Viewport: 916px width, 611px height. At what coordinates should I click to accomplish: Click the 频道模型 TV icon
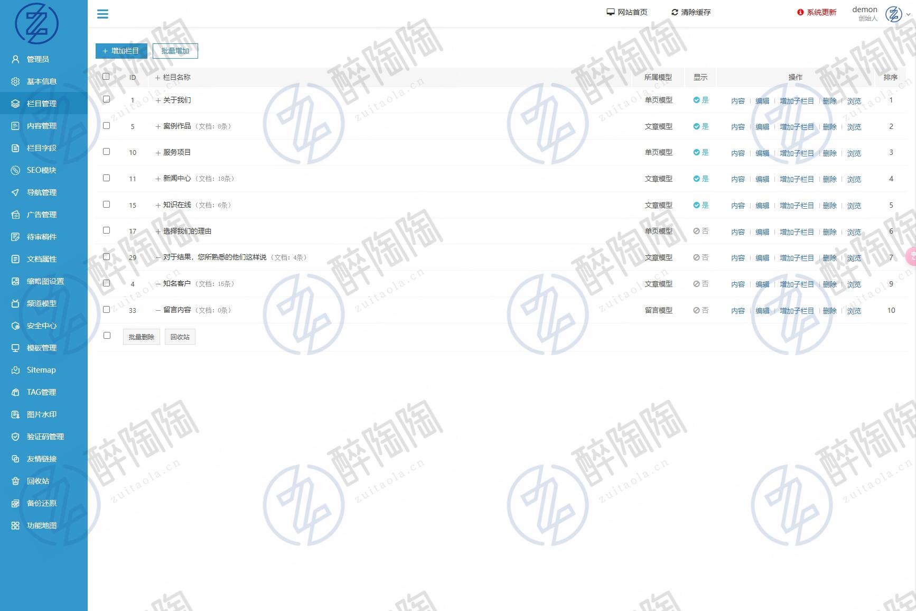coord(15,303)
